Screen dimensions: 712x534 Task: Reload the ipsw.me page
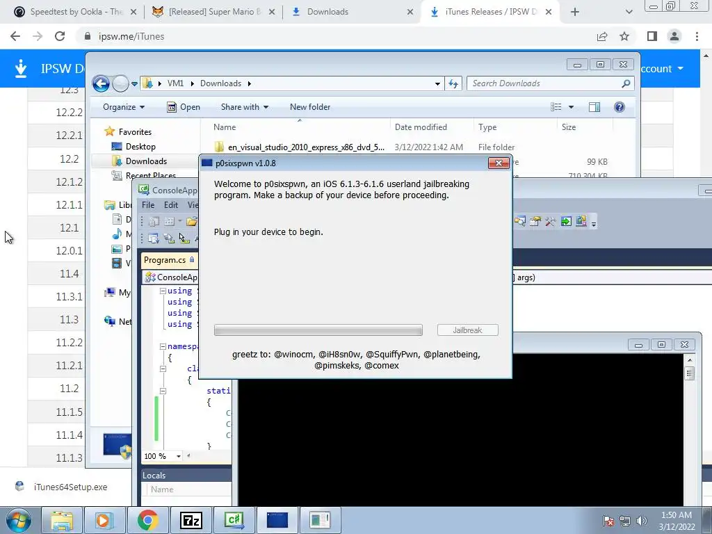pos(60,36)
